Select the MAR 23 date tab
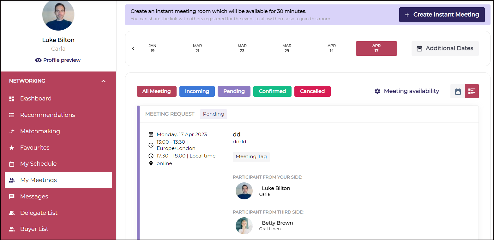The height and width of the screenshot is (240, 494). tap(242, 48)
